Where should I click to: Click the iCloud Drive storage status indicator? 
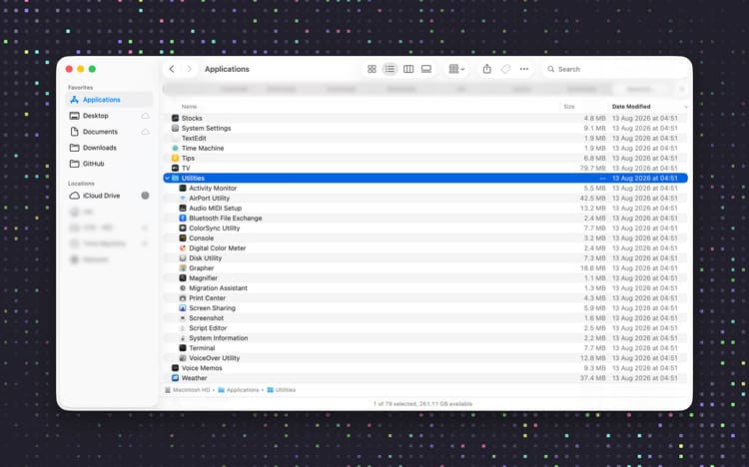(145, 196)
